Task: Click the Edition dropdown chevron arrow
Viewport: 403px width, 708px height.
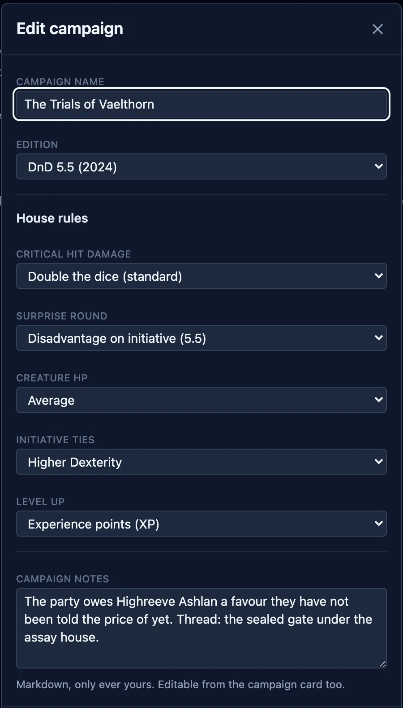Action: 378,166
